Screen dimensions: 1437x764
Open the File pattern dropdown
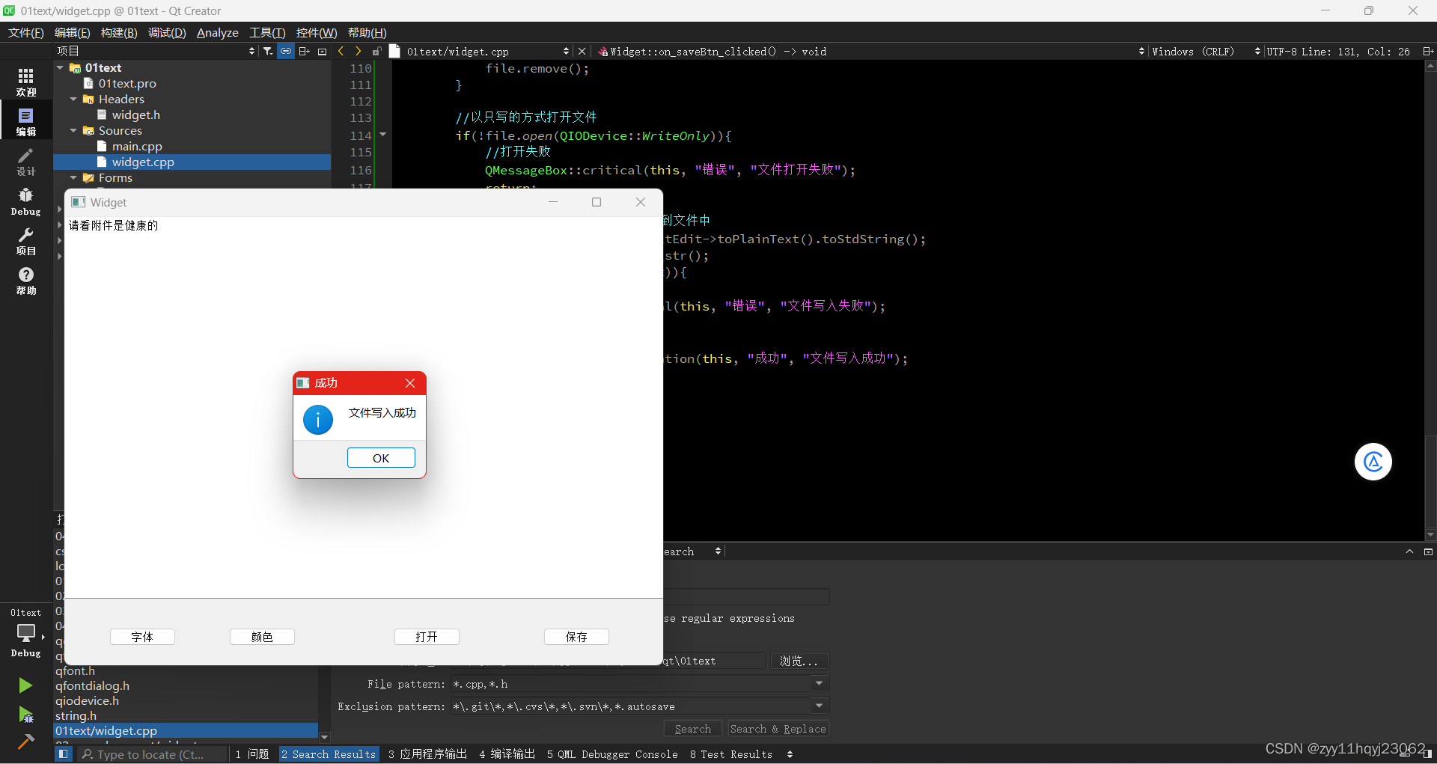[x=818, y=683]
